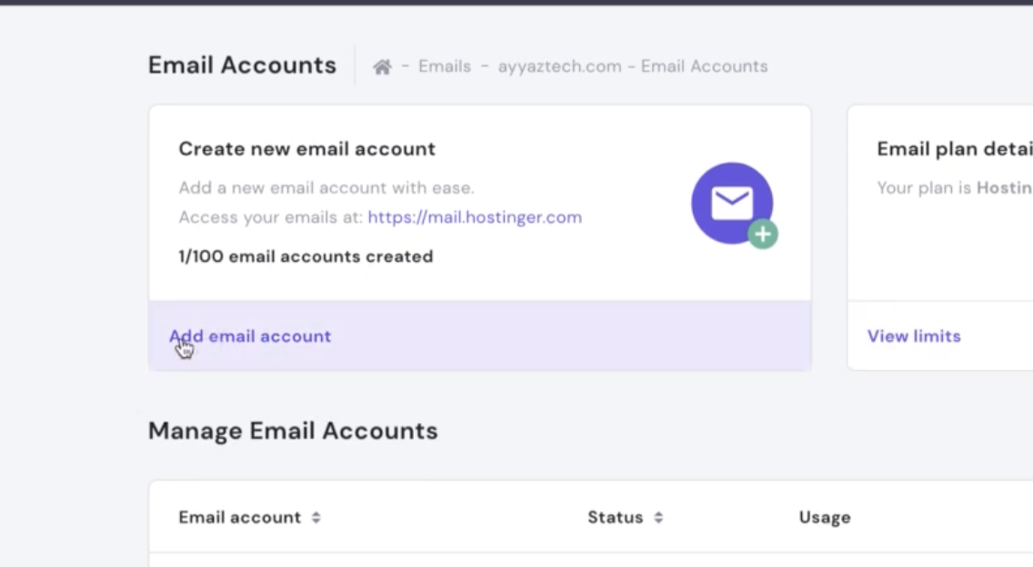
Task: Open View limits link
Action: (913, 336)
